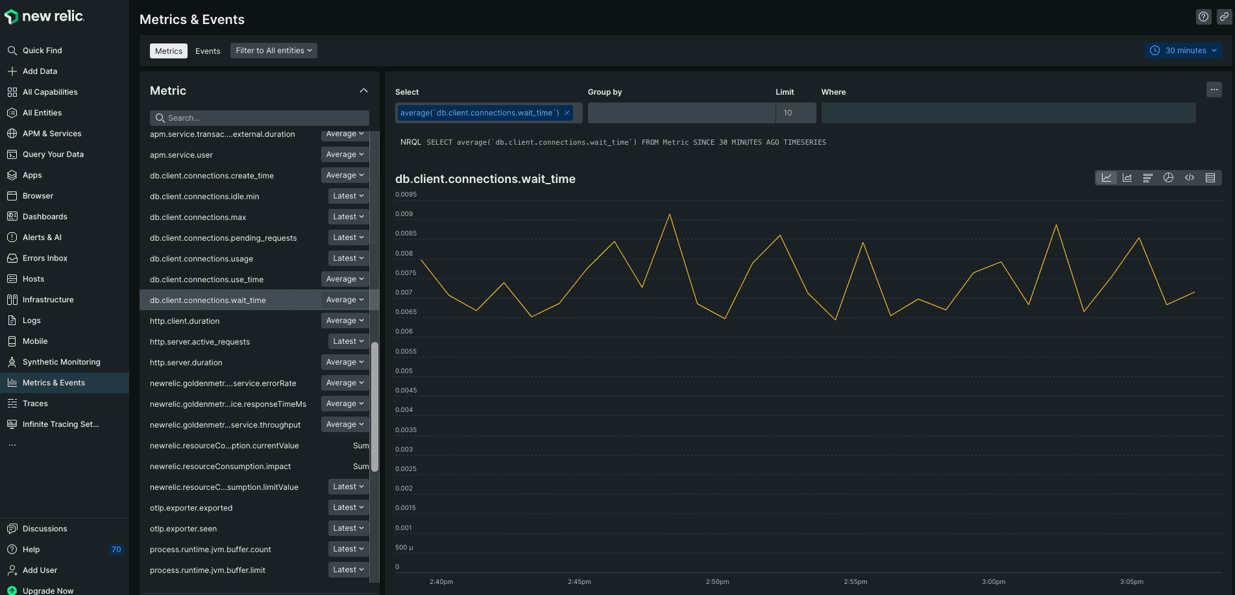This screenshot has width=1235, height=595.
Task: Open the 30 minutes time picker
Action: (1184, 51)
